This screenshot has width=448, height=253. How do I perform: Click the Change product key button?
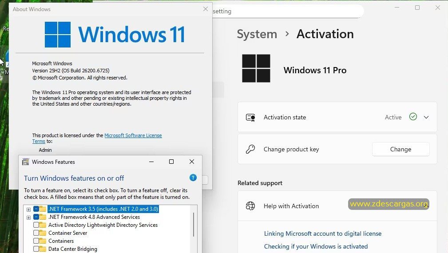400,149
